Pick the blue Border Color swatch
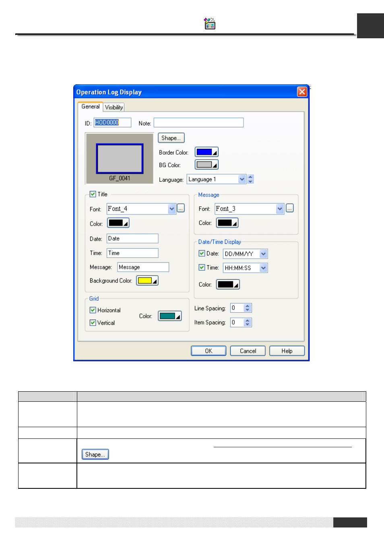This screenshot has height=544, width=384. click(206, 152)
